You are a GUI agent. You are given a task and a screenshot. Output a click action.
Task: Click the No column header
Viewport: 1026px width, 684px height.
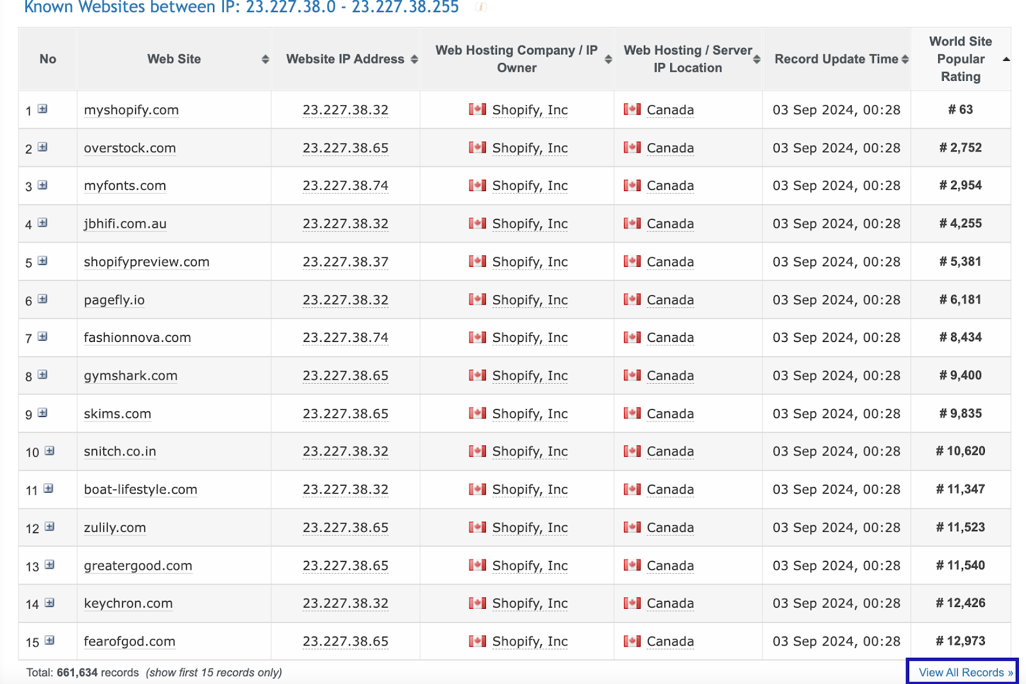point(47,59)
